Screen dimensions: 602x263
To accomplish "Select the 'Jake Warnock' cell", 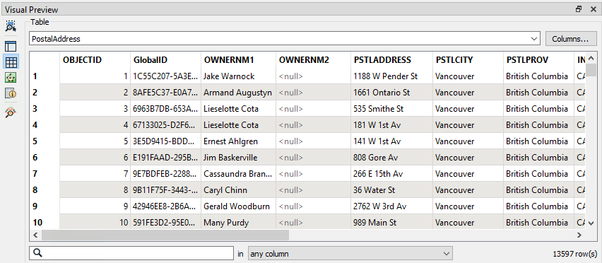I will click(238, 76).
